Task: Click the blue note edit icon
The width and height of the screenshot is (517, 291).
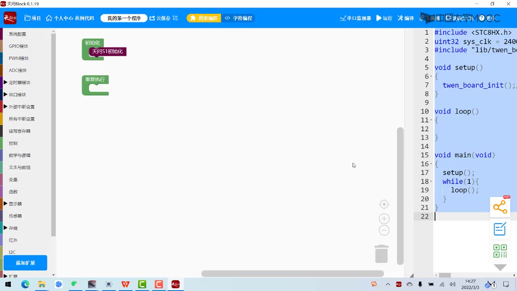Action: (x=500, y=229)
